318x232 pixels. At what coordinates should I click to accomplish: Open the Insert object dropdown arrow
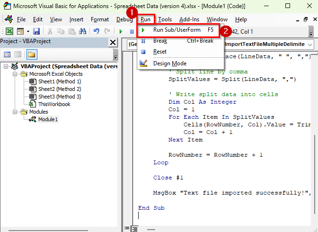(x=28, y=31)
